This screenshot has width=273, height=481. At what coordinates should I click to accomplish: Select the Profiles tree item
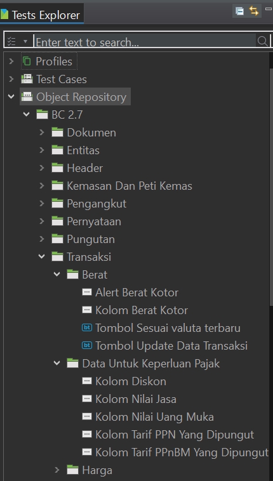54,62
